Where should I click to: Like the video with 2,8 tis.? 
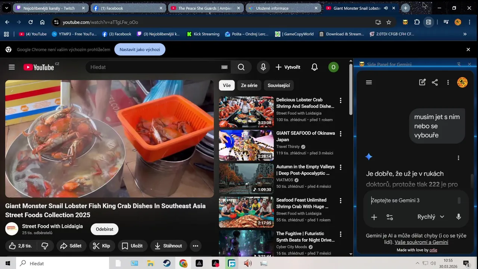(x=21, y=246)
